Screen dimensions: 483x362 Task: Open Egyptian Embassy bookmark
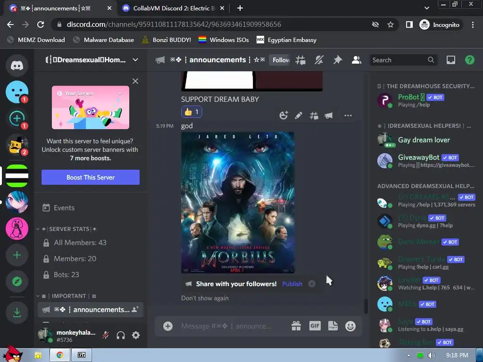(286, 40)
